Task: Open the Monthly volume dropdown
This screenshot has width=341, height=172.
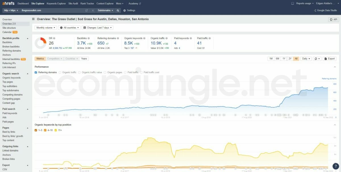Action: click(45, 28)
